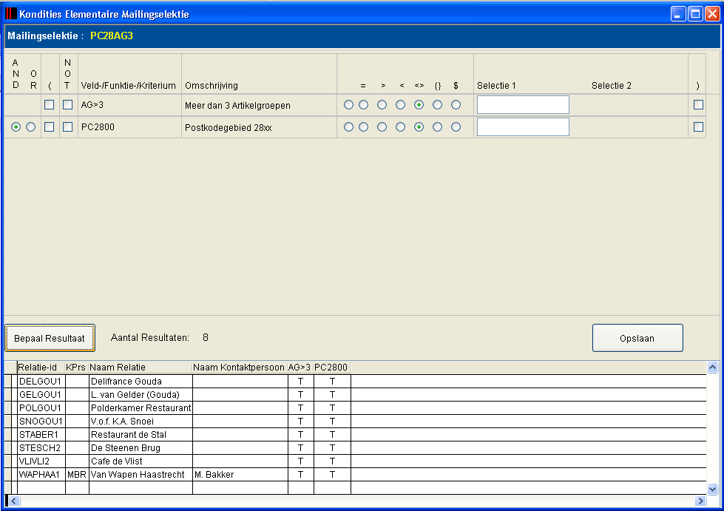Viewport: 724px width, 511px height.
Task: Choose the <> operator for PC2800
Action: 419,127
